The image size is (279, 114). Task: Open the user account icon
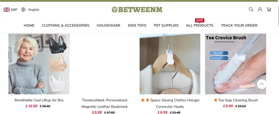coord(260,9)
